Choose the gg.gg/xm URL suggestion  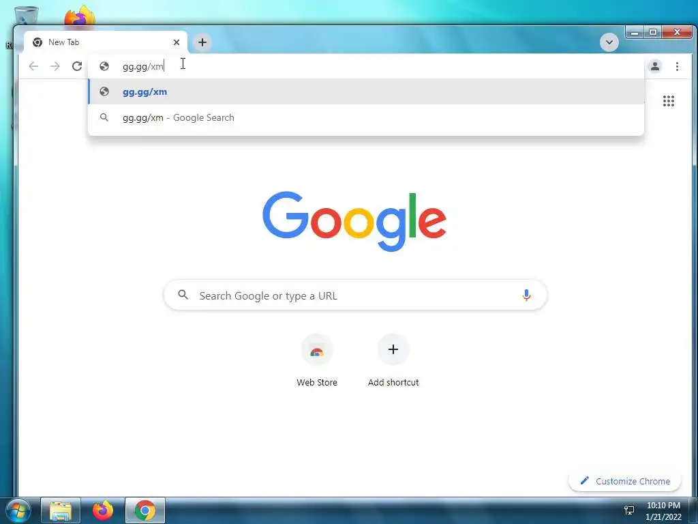(x=366, y=92)
